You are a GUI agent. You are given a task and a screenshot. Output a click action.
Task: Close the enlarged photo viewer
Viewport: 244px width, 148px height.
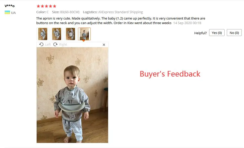tap(104, 45)
